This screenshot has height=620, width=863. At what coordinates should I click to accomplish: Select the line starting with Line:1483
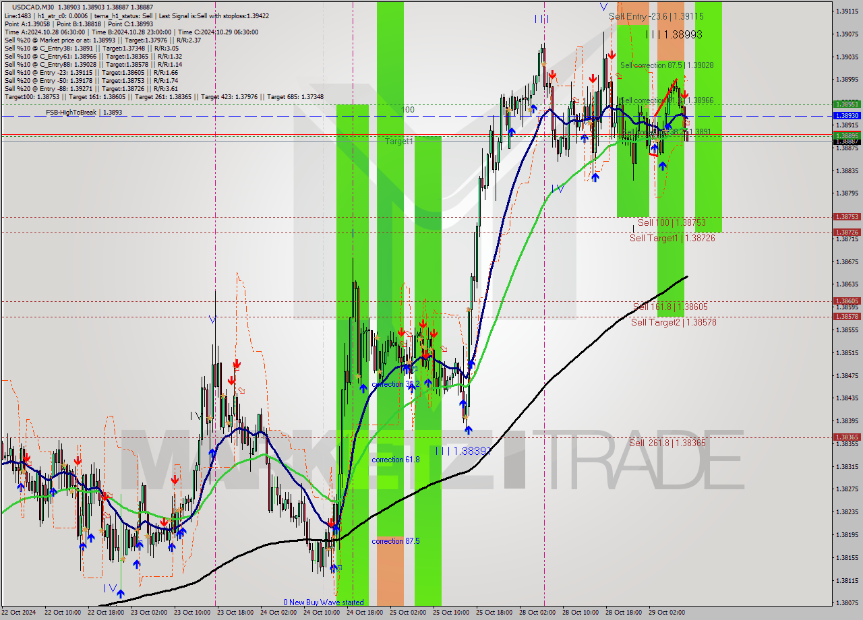137,15
